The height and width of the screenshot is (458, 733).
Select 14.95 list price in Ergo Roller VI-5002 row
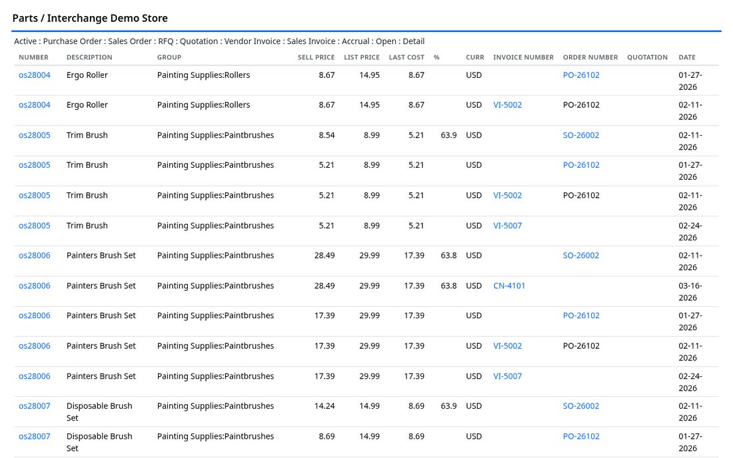369,105
